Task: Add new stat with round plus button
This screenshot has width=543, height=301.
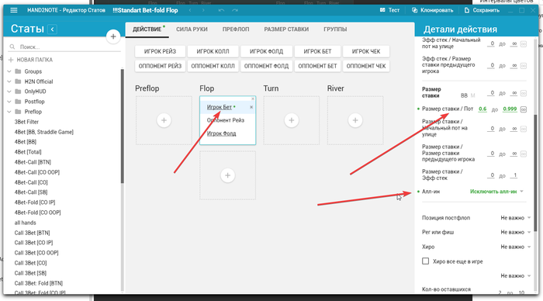Action: point(113,36)
